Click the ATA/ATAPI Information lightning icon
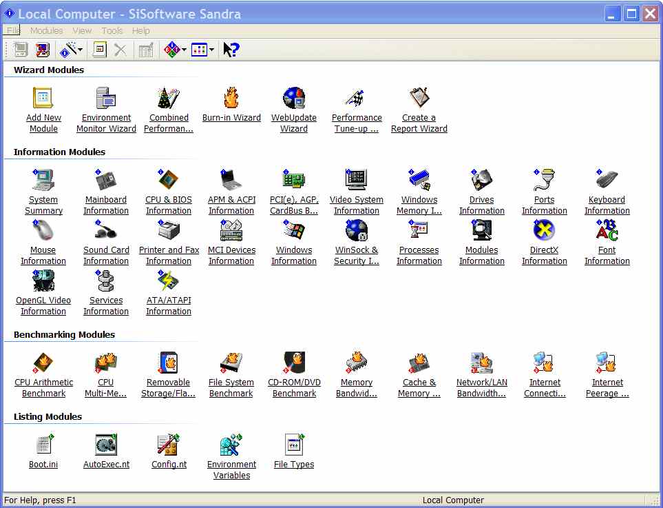This screenshot has height=508, width=663. [169, 281]
